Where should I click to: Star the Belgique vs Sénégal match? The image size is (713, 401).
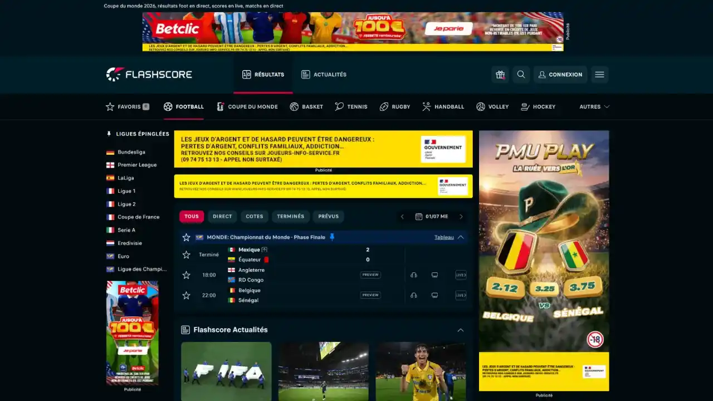pos(186,295)
